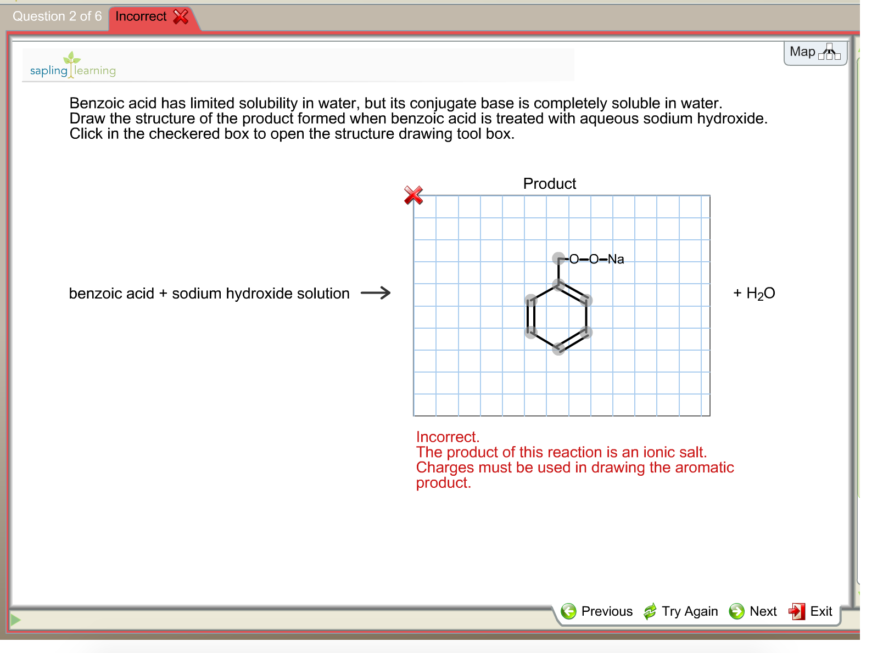883x653 pixels.
Task: Open the checkered Product drawing box
Action: point(562,306)
